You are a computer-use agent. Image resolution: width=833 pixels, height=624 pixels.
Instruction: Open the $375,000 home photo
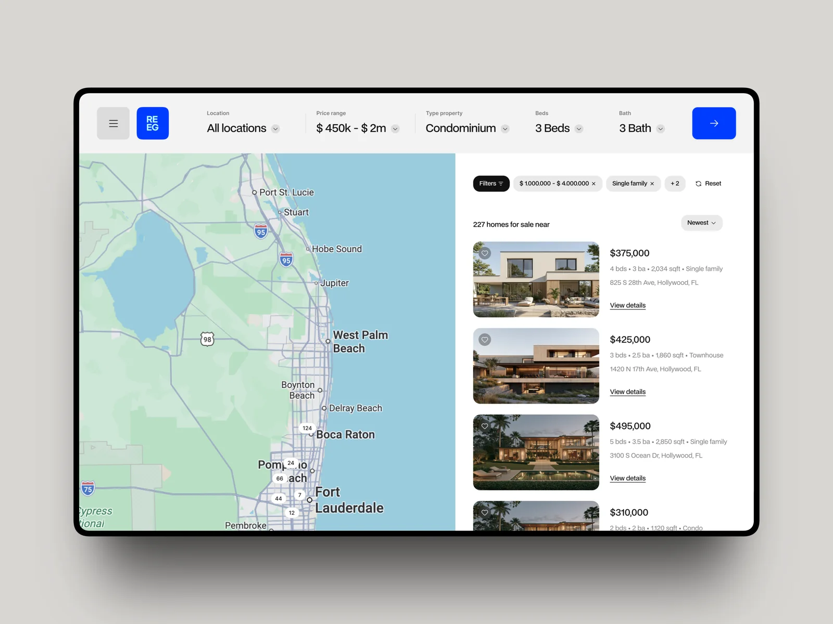[x=536, y=279]
